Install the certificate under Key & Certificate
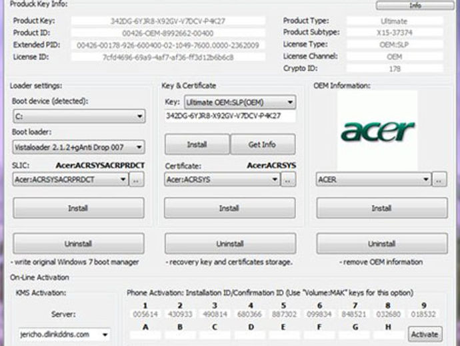This screenshot has width=460, height=346. pos(230,208)
